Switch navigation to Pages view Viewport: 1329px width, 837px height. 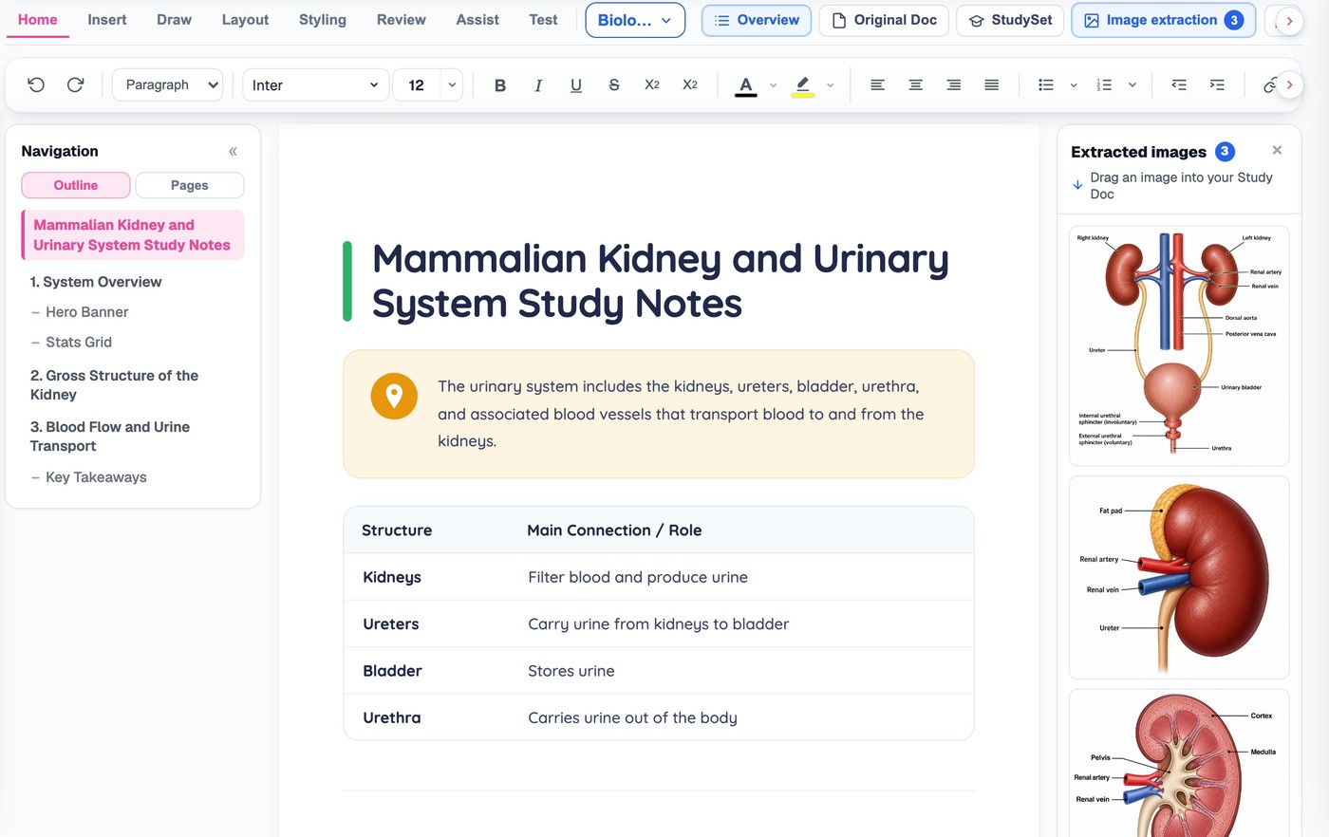click(190, 185)
